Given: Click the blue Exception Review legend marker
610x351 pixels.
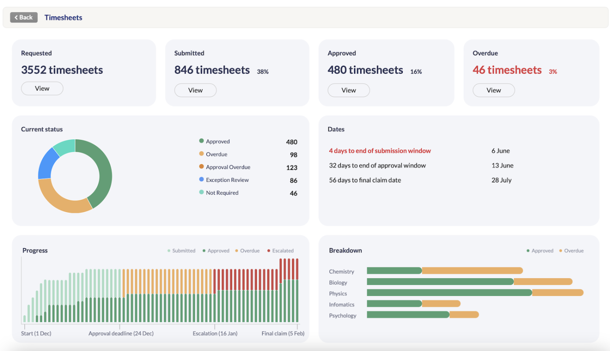Looking at the screenshot, I should click(202, 180).
